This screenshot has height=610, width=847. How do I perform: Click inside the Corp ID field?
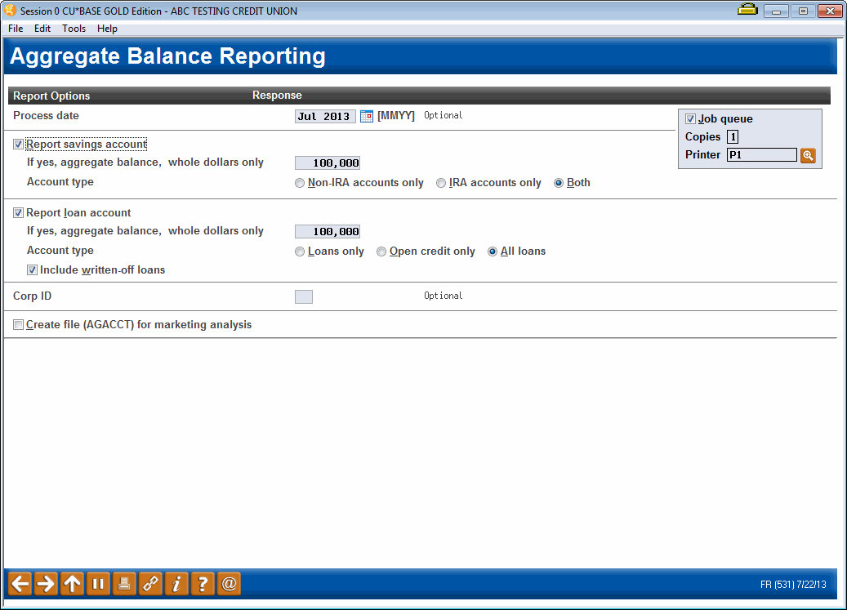303,296
